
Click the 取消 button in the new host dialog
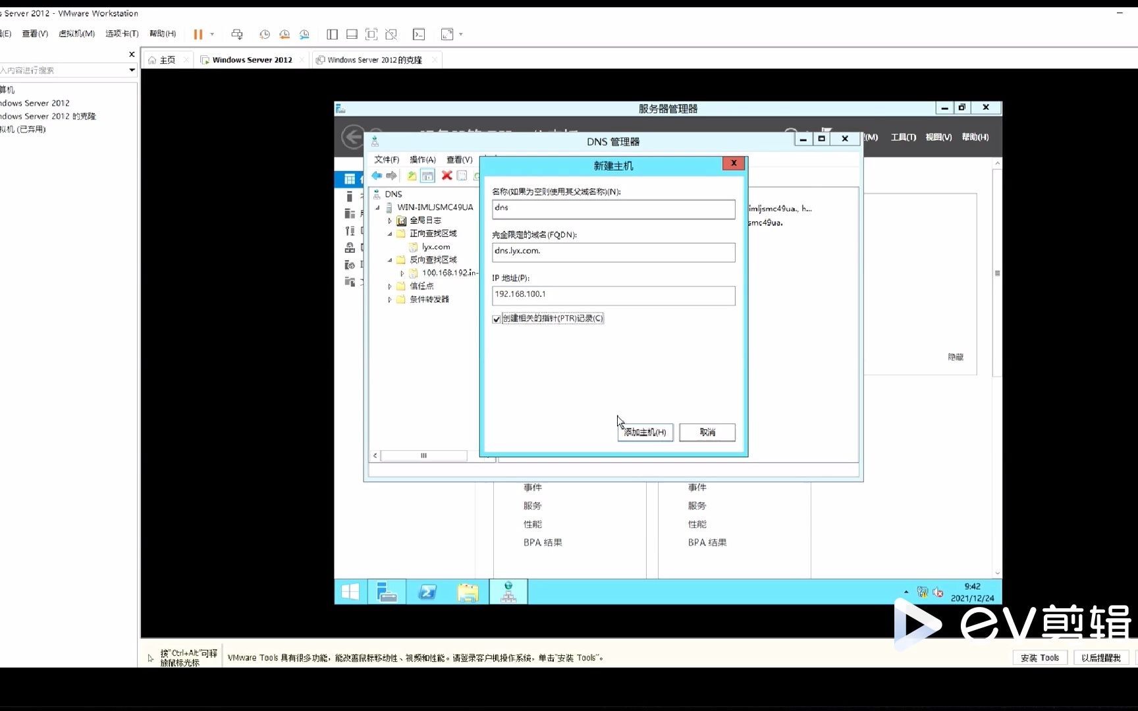(707, 432)
